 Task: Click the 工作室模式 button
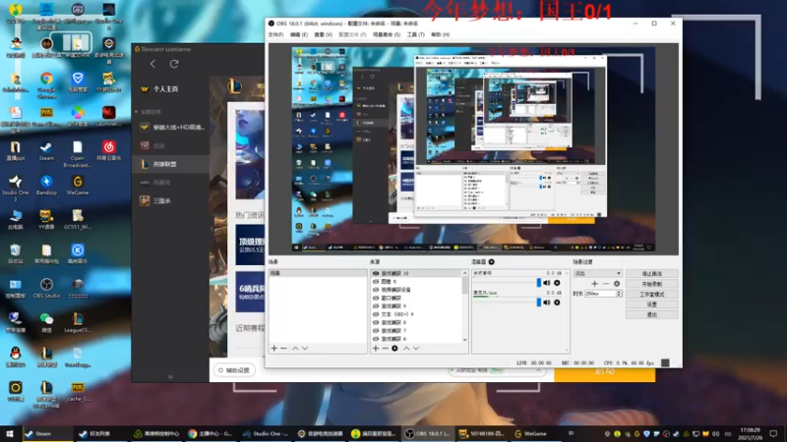coord(652,294)
